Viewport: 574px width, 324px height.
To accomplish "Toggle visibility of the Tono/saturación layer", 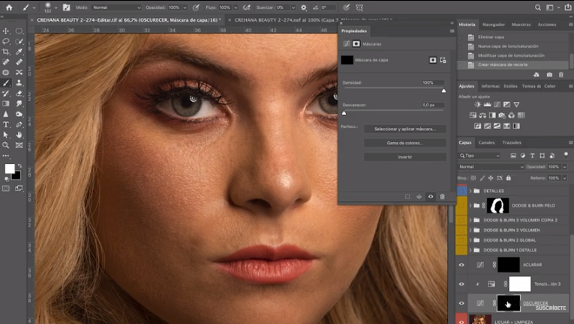I will [461, 284].
